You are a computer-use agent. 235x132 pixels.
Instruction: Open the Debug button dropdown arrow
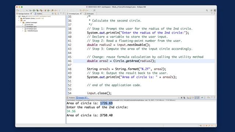pos(32,11)
